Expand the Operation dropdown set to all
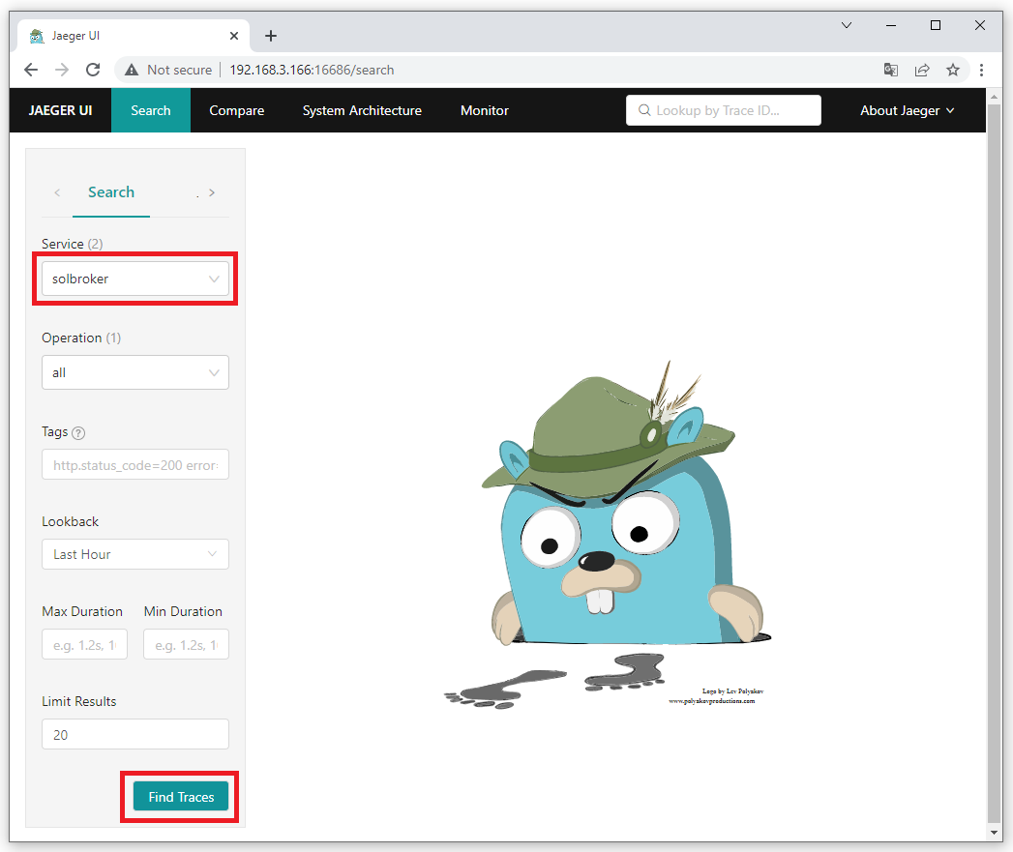The image size is (1013, 852). click(135, 372)
